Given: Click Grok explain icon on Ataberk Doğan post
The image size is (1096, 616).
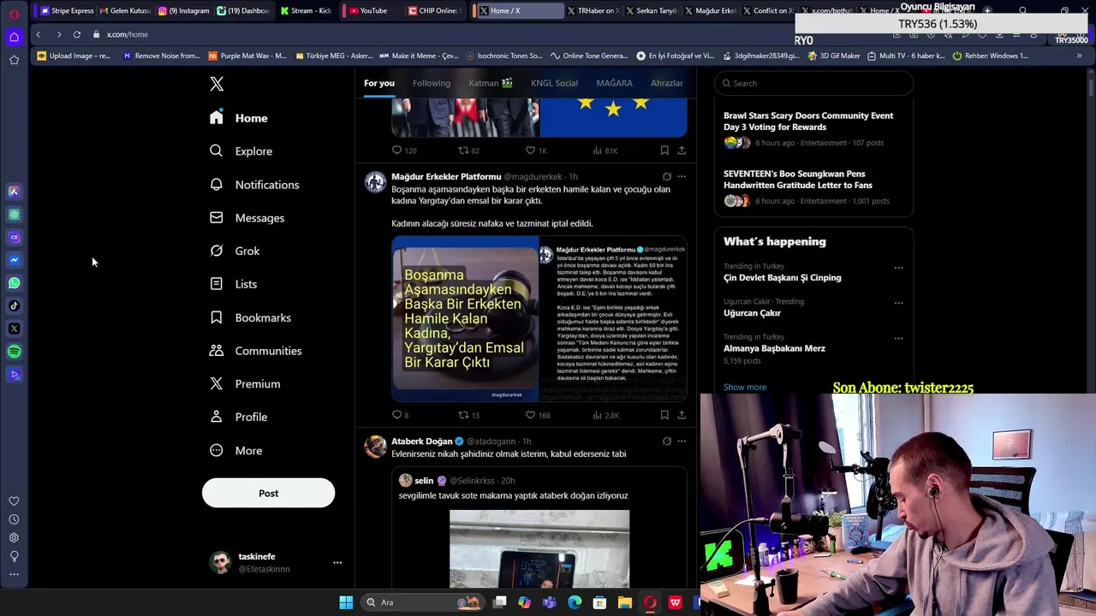Looking at the screenshot, I should click(x=666, y=441).
